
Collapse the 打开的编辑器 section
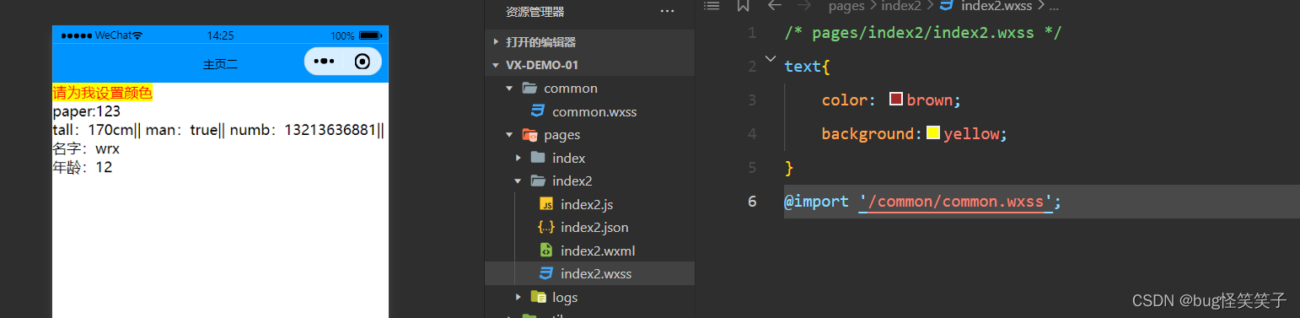point(496,42)
